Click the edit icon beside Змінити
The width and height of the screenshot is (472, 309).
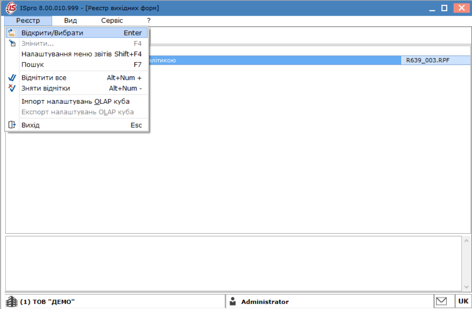[x=12, y=43]
